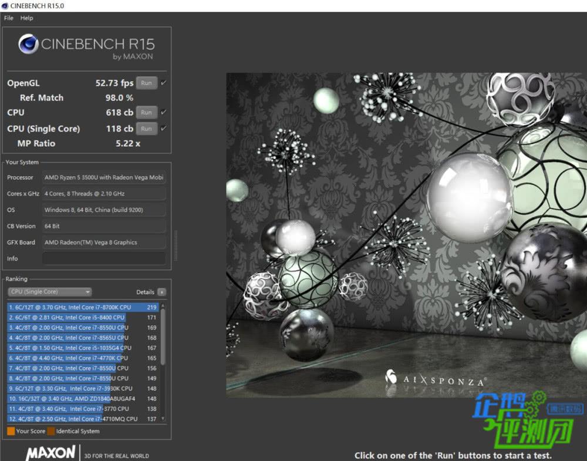
Task: Click the 98.0 % Ref. Match value
Action: [x=119, y=97]
